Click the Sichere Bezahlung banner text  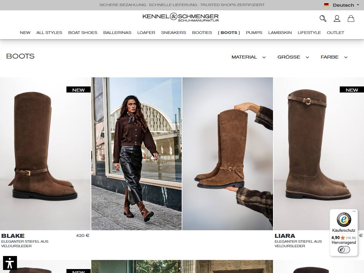coord(182,5)
